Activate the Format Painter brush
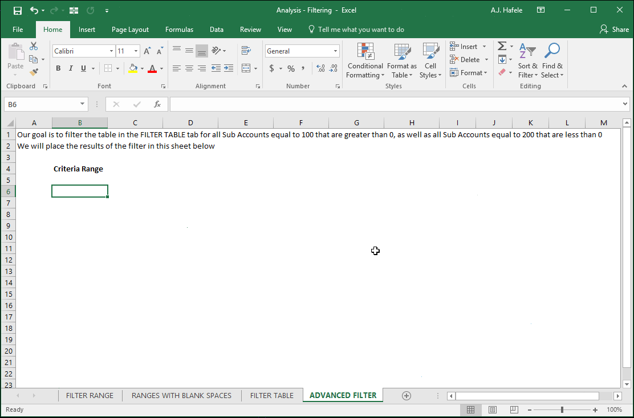 34,72
